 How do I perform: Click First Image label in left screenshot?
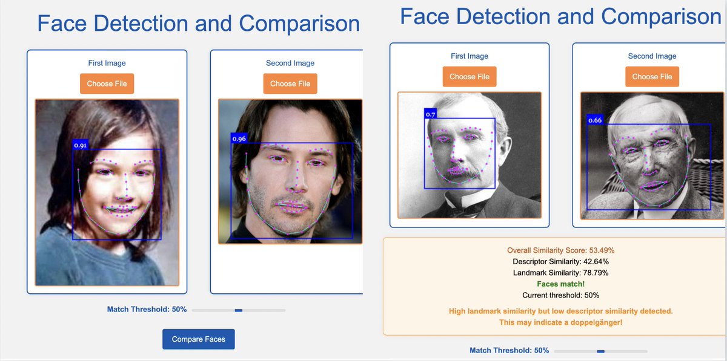coord(107,63)
